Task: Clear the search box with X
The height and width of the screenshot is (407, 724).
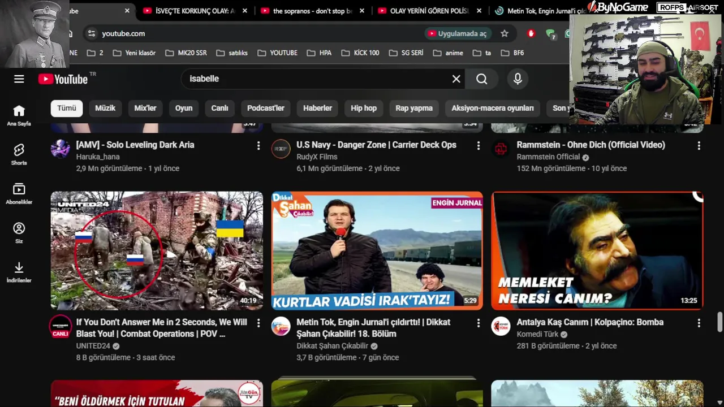Action: [x=456, y=79]
